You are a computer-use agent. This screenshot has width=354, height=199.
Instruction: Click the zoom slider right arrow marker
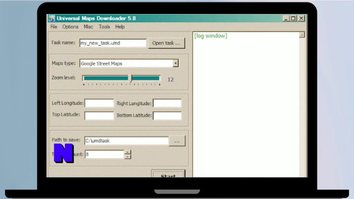(x=160, y=85)
